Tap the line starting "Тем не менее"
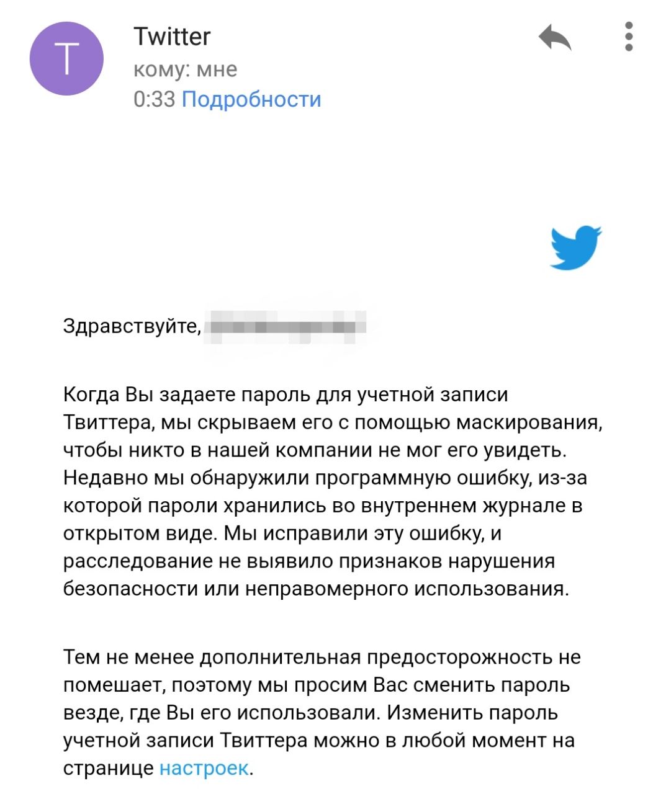This screenshot has width=666, height=794. coord(322,657)
